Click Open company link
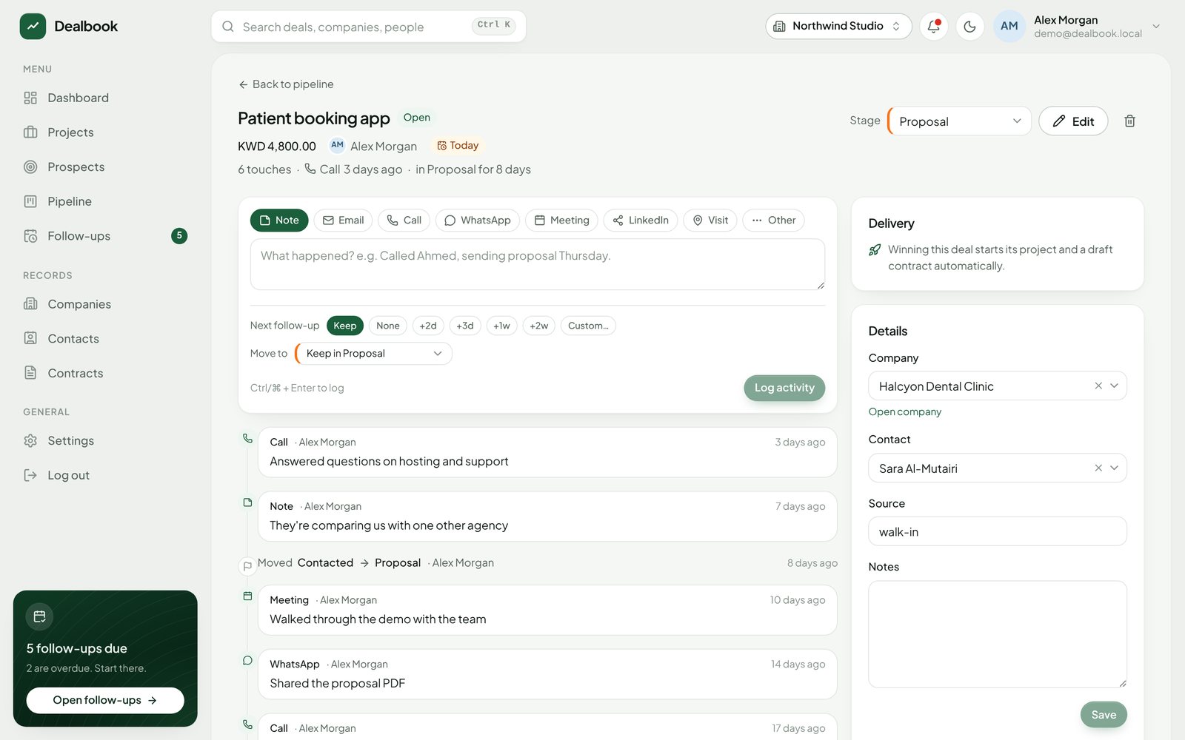Screen dimensions: 1185x740 coord(905,412)
